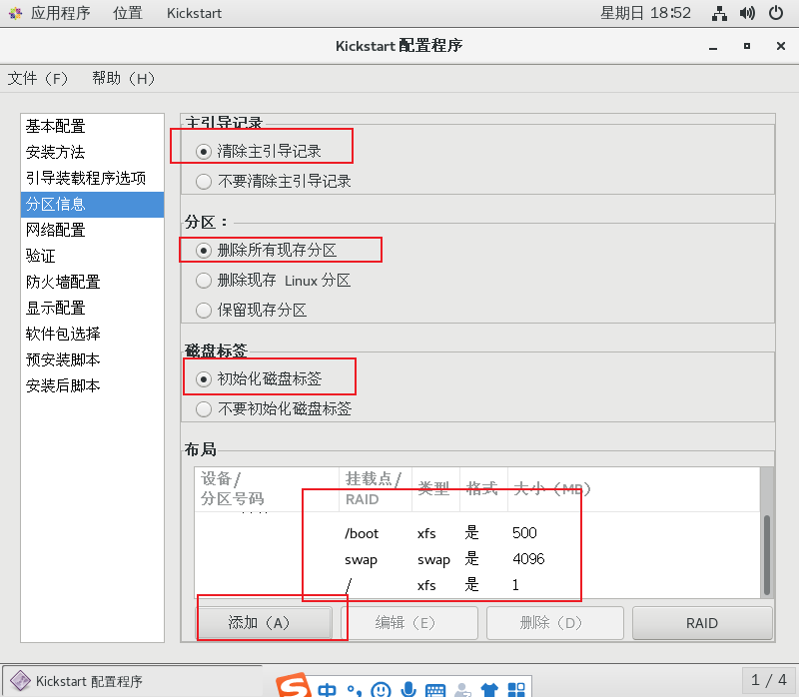Select the / root partition row

pyautogui.click(x=477, y=585)
